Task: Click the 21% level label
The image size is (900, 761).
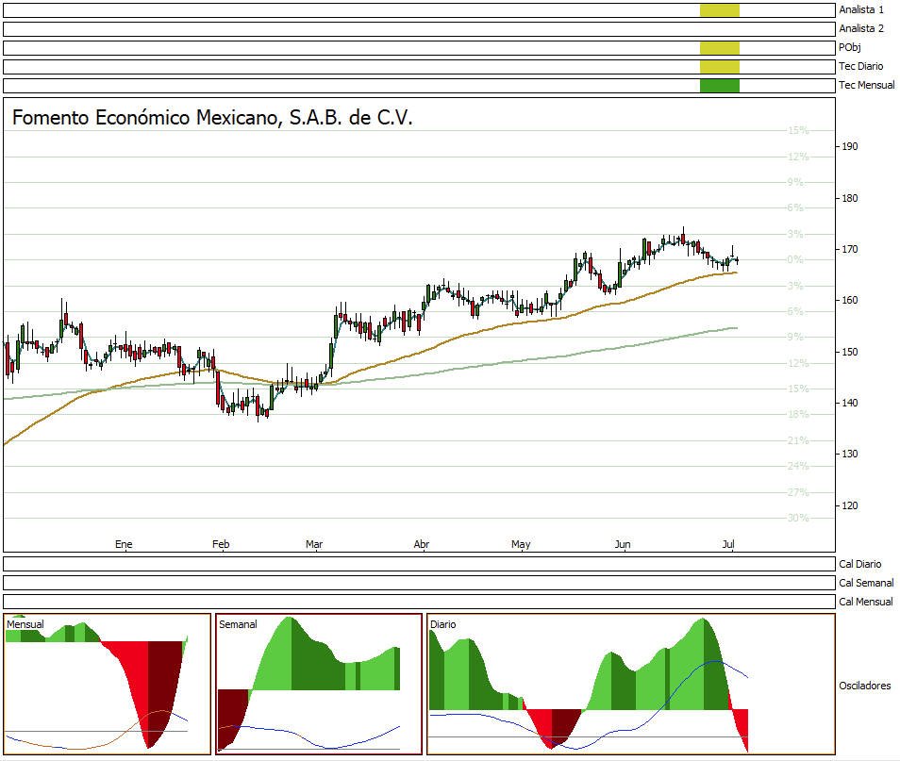Action: click(x=798, y=440)
